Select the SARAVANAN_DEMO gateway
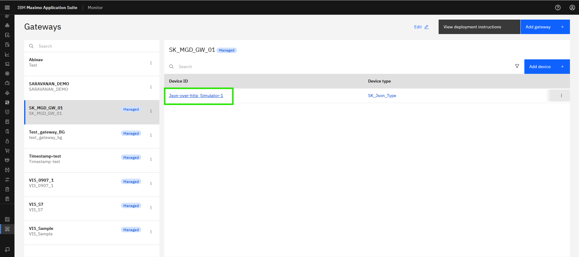 [92, 88]
